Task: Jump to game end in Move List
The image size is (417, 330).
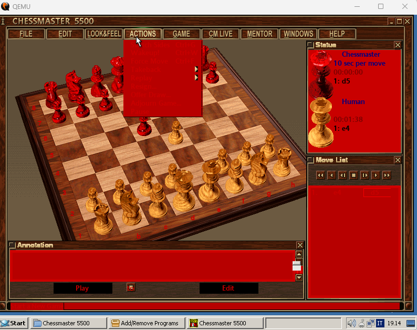Action: 387,176
